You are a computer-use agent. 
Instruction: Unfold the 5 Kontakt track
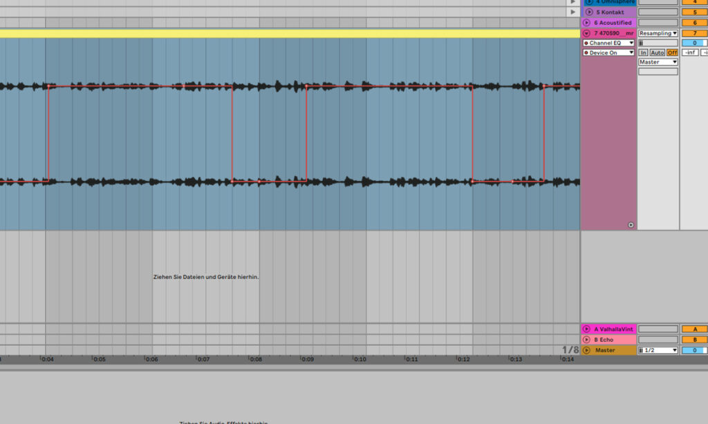[589, 12]
